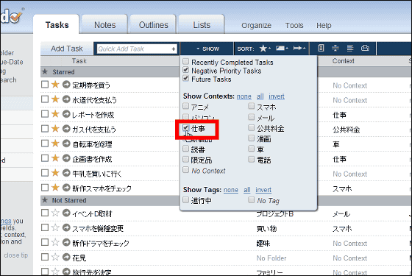
Task: Uncheck Future Tasks option
Action: pos(185,79)
